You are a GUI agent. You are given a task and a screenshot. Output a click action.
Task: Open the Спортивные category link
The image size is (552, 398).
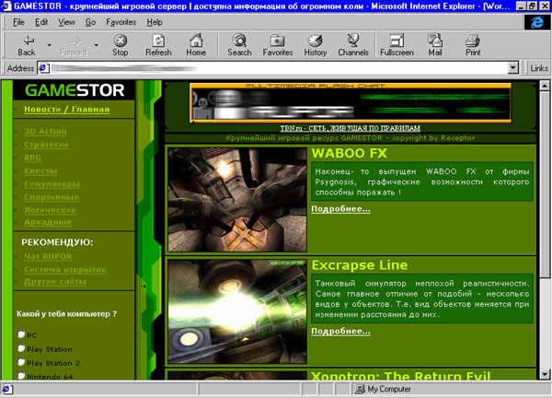coord(52,197)
